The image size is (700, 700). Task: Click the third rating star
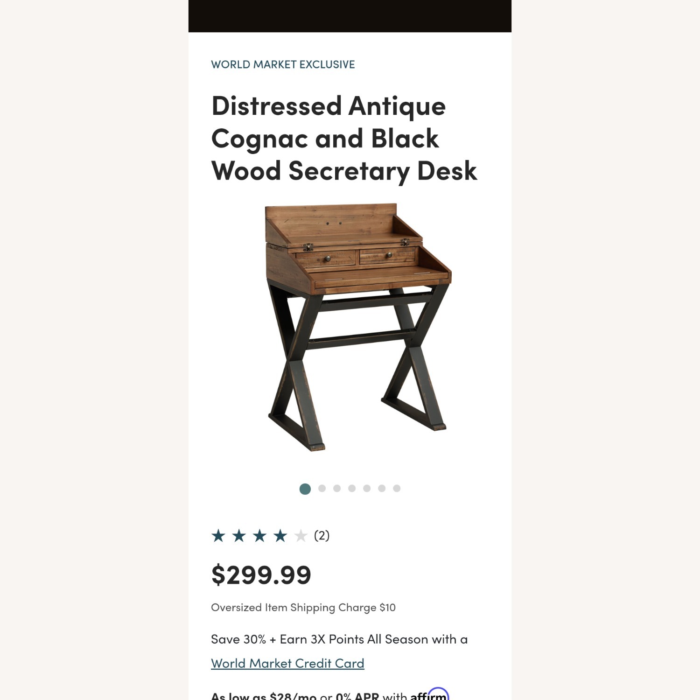[260, 536]
